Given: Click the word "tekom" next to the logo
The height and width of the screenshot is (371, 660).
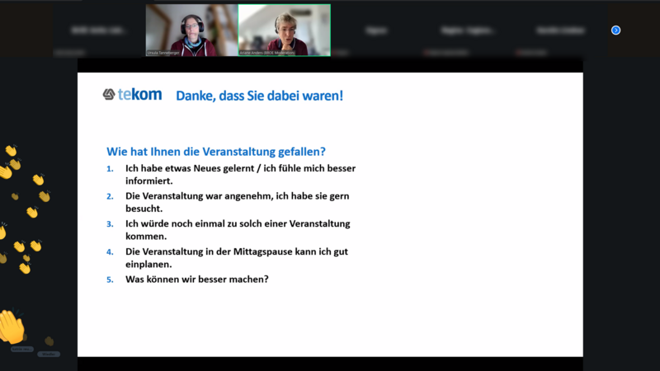Looking at the screenshot, I should click(139, 95).
